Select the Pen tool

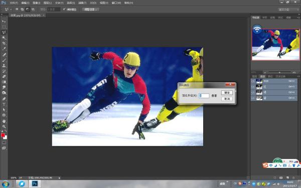4,99
